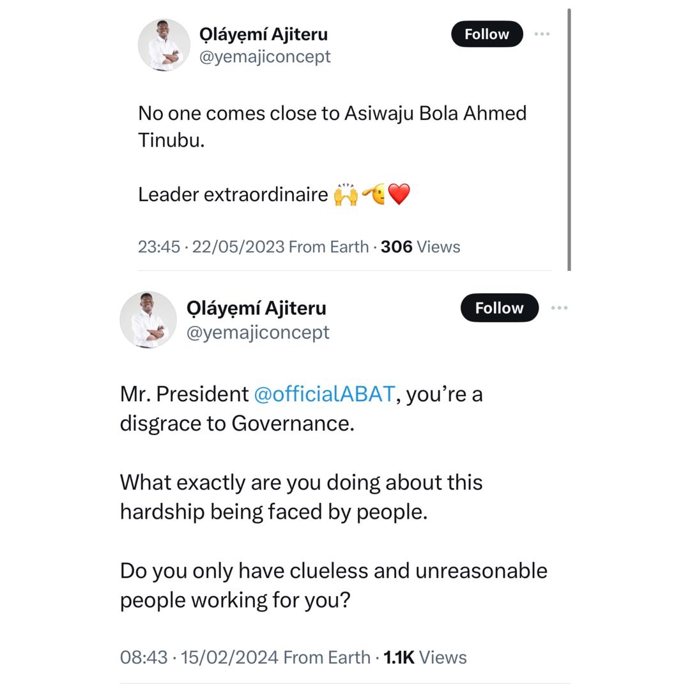Open the @officialABAT mention link
This screenshot has height=690, width=690.
(x=324, y=394)
